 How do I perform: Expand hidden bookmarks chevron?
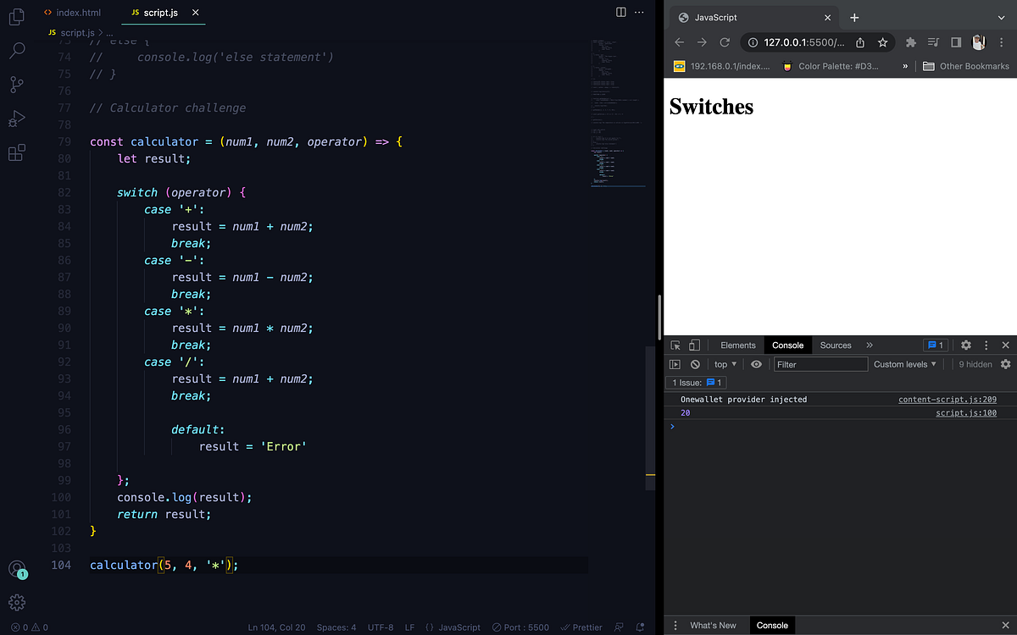[x=905, y=66]
